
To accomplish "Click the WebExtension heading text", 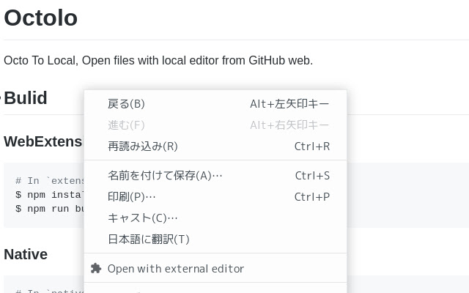I will click(x=44, y=141).
